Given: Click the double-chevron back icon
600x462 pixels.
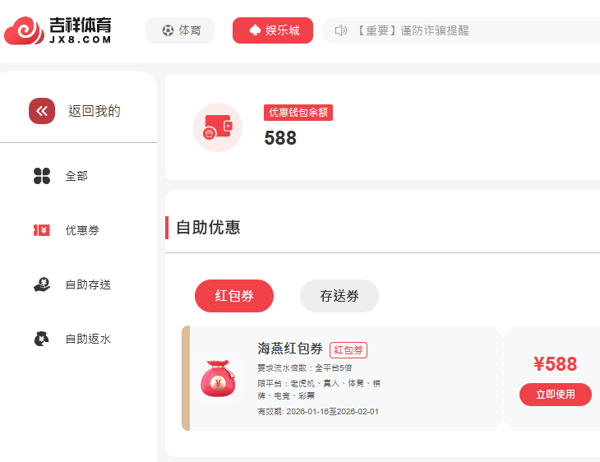Looking at the screenshot, I should pos(42,111).
